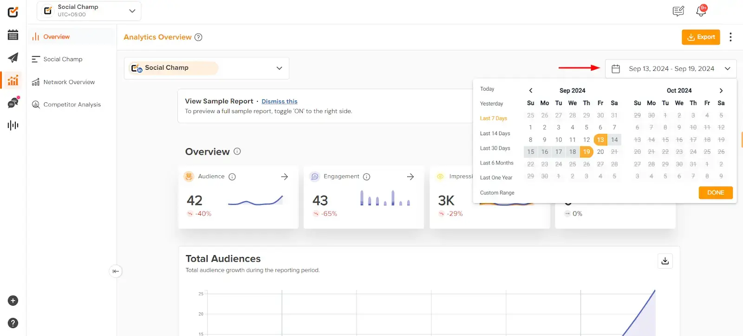Click info icon next to Overview heading

point(237,151)
